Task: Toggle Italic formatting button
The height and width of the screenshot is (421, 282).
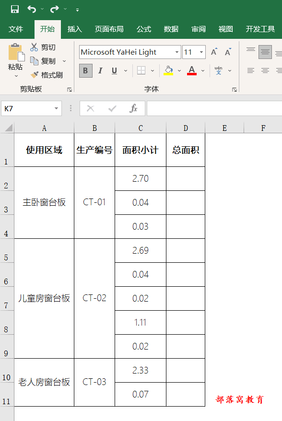Action: pos(100,70)
